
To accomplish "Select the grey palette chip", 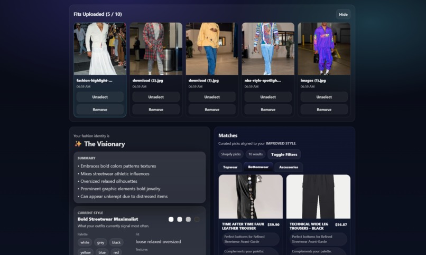I will tap(100, 242).
